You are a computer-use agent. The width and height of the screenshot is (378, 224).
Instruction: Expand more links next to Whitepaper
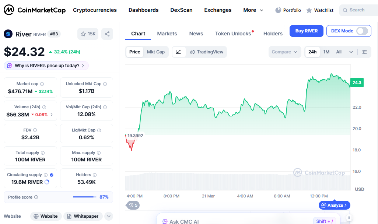108,216
